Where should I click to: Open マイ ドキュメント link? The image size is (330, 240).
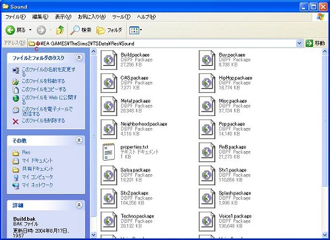click(38, 160)
